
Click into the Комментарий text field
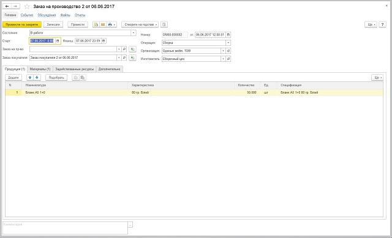(65, 228)
